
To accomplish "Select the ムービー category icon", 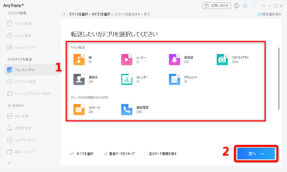I will [127, 59].
